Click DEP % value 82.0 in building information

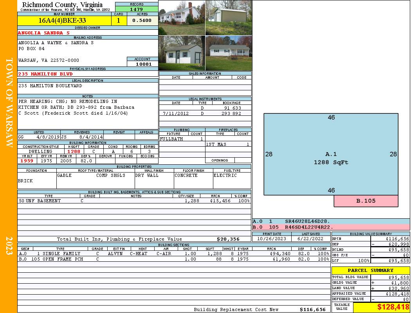pyautogui.click(x=86, y=161)
